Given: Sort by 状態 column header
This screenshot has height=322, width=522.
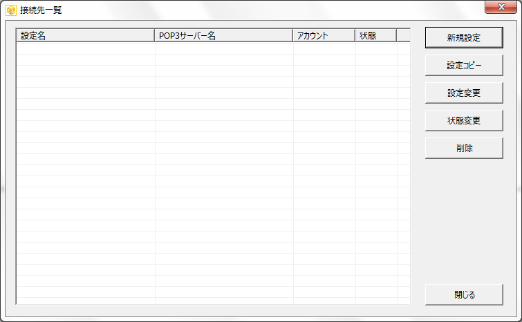Looking at the screenshot, I should pyautogui.click(x=376, y=36).
